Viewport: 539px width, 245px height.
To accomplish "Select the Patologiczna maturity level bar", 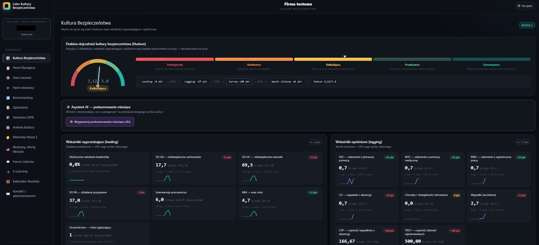I will point(175,59).
